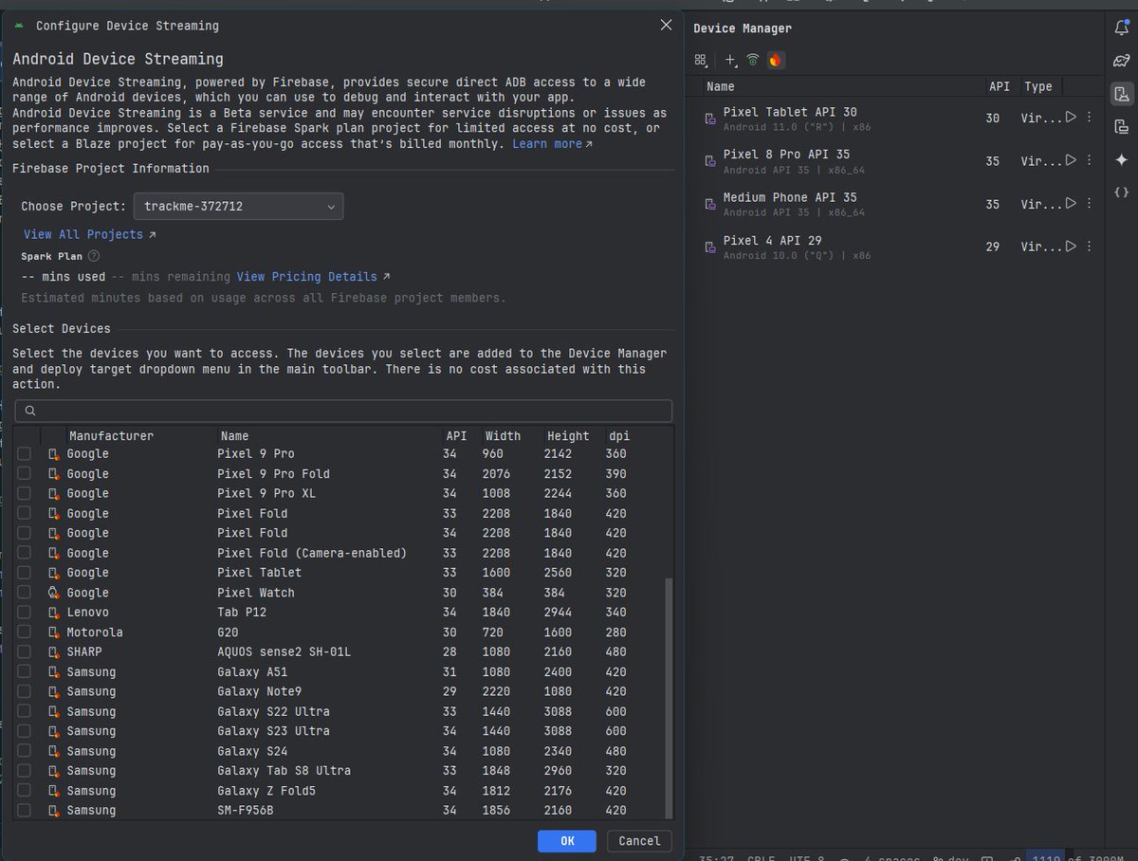1138x861 pixels.
Task: Click the phone icon in the Motorola G20 row
Action: pos(54,632)
